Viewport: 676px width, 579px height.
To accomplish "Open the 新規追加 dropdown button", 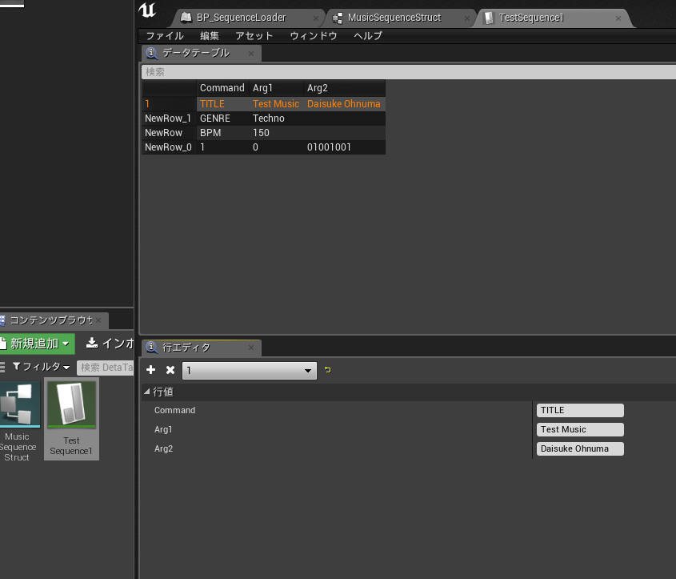I will (x=37, y=344).
